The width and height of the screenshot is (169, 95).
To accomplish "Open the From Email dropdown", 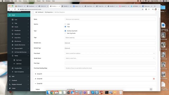I will tap(110, 53).
